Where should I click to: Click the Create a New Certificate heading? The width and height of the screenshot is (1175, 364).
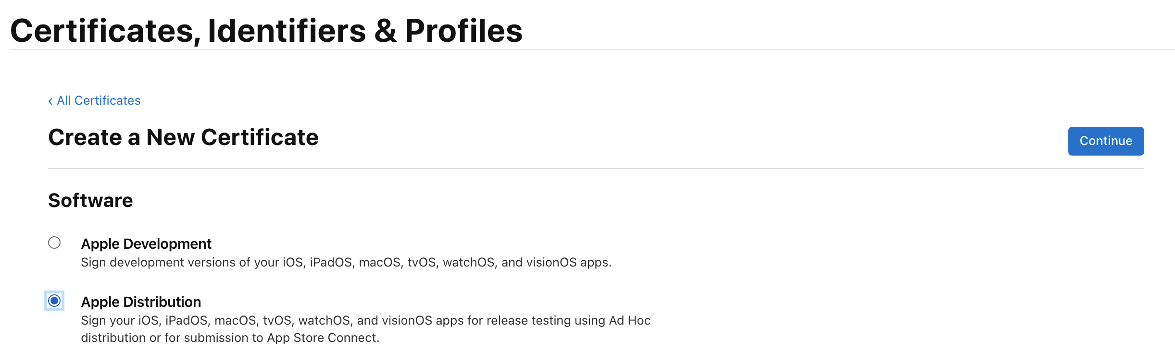[183, 137]
